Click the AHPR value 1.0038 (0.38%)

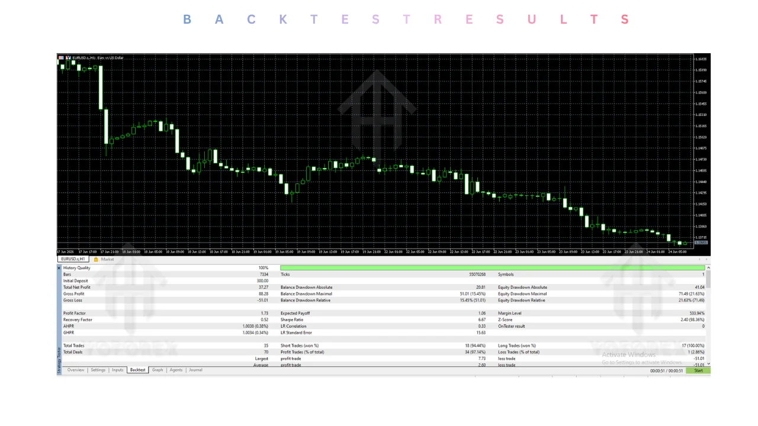(256, 327)
